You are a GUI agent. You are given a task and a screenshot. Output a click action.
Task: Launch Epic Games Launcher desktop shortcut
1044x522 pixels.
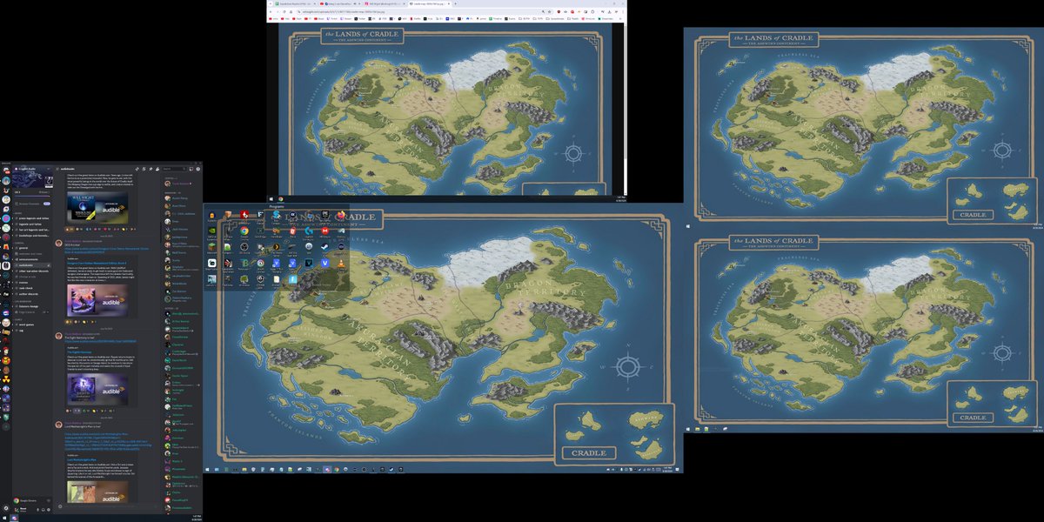coord(325,214)
